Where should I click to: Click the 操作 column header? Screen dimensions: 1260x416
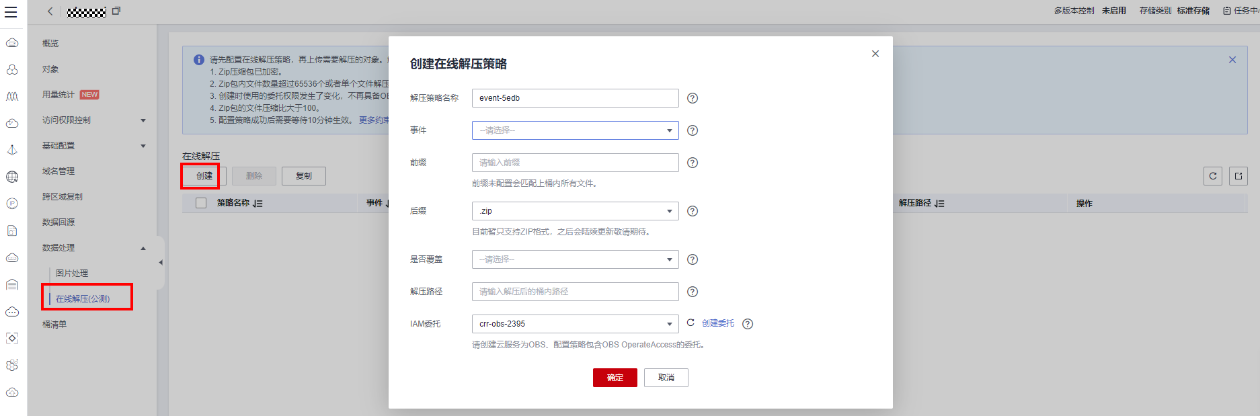[1085, 203]
